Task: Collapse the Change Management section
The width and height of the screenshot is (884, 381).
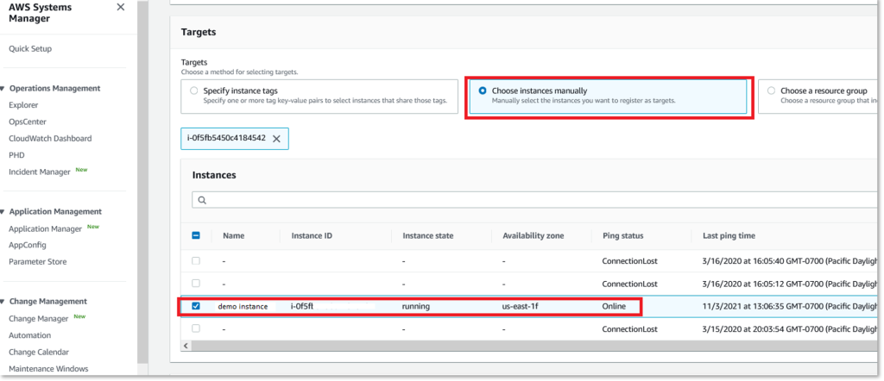Action: (3, 301)
